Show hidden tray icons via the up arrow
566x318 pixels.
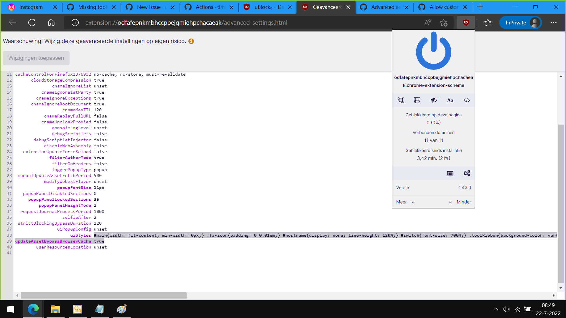496,309
